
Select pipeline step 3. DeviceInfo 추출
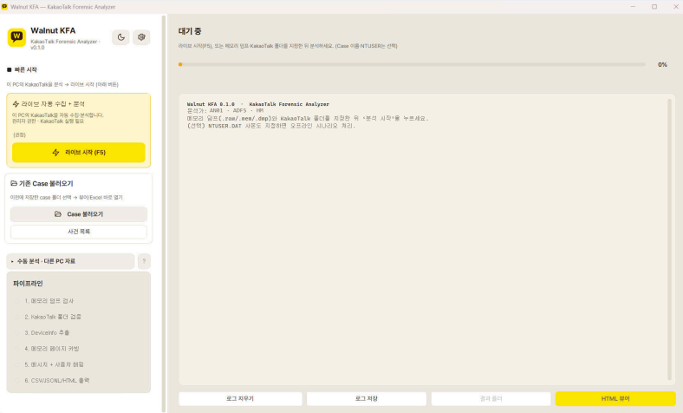click(x=47, y=333)
